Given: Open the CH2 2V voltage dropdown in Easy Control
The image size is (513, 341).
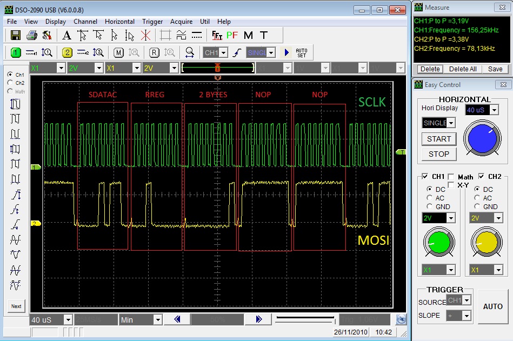Looking at the screenshot, I should (498, 218).
